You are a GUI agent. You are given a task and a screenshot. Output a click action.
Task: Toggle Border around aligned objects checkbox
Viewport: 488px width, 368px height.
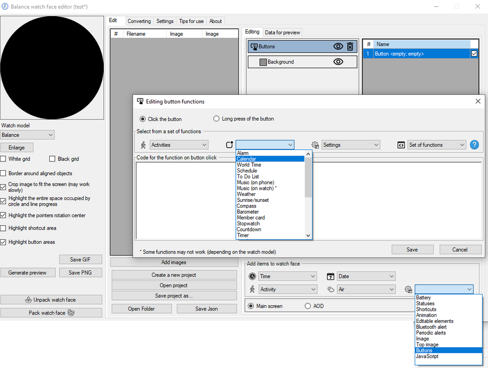pos(3,173)
